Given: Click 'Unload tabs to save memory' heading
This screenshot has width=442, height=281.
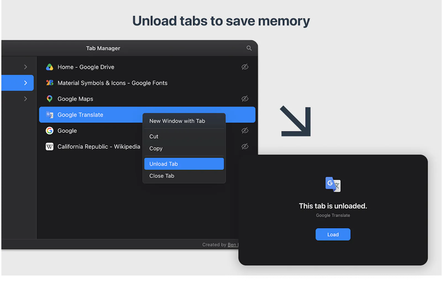Looking at the screenshot, I should tap(221, 21).
